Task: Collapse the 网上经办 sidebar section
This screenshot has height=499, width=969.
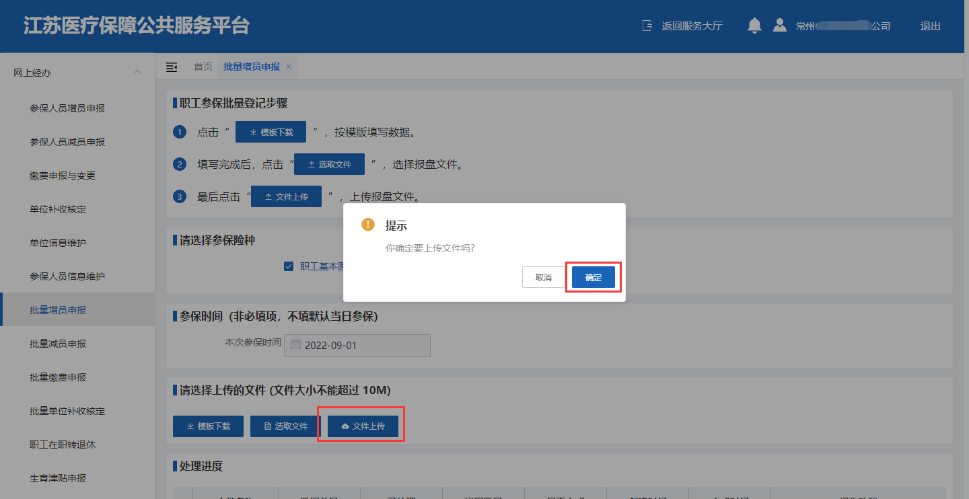Action: tap(137, 72)
